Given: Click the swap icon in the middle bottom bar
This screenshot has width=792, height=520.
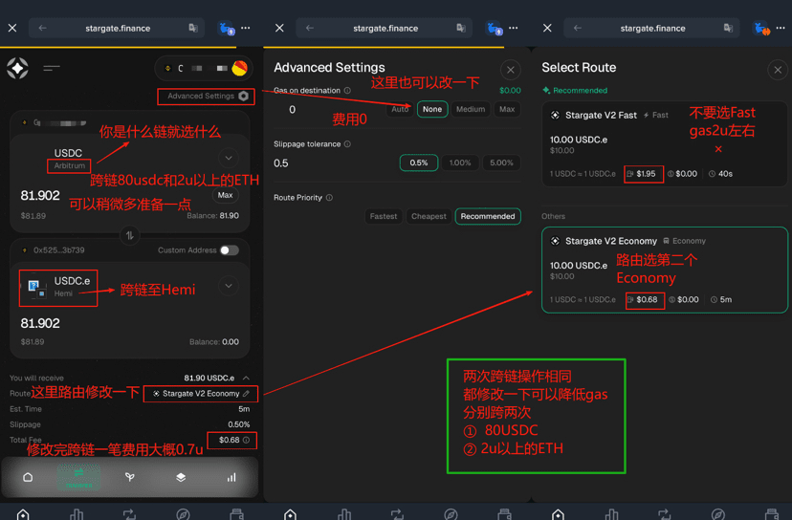Looking at the screenshot, I should pyautogui.click(x=397, y=514).
